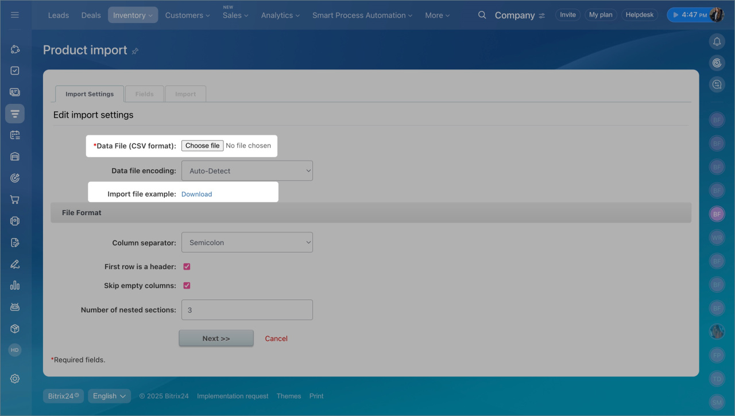Click the tasks checkmark sidebar icon
735x416 pixels.
point(15,71)
